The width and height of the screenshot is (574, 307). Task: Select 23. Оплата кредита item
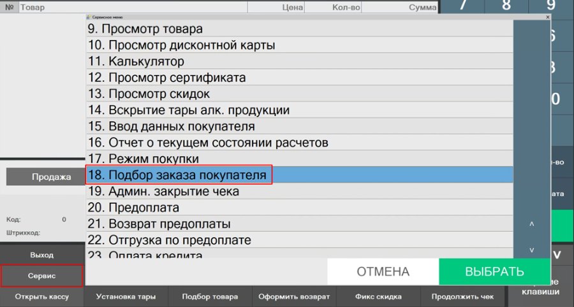(300, 253)
